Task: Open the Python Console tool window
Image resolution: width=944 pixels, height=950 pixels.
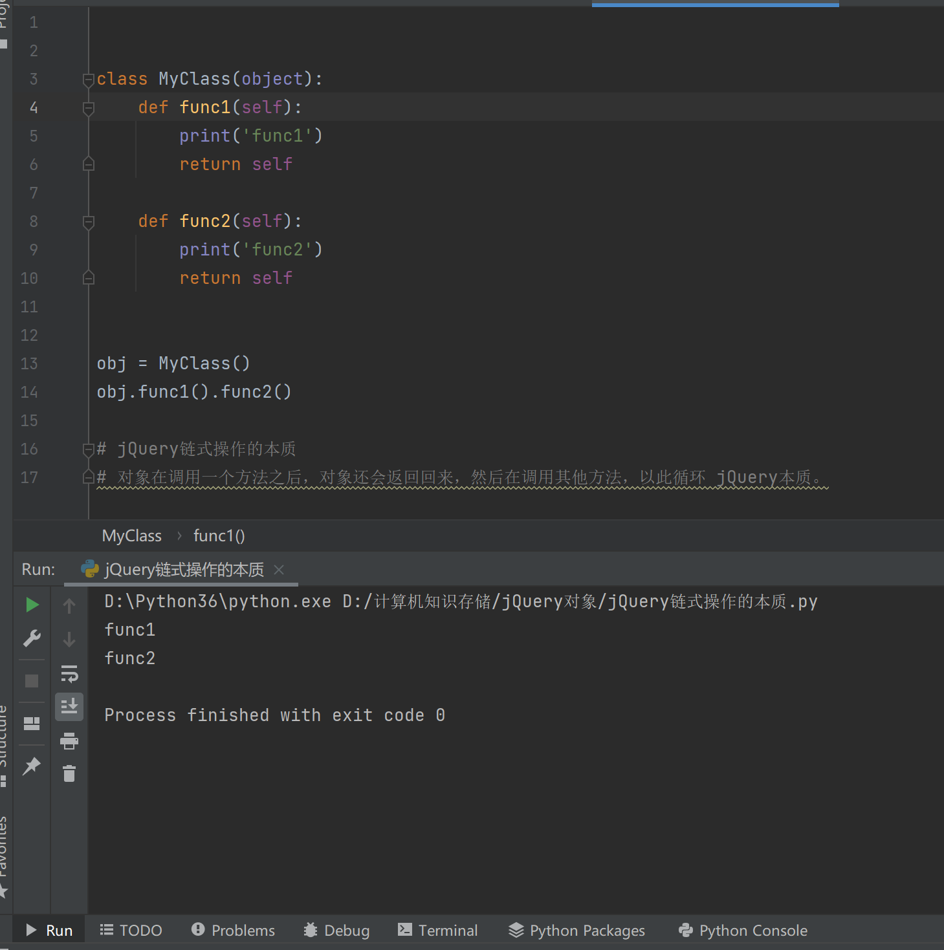Action: (x=743, y=931)
